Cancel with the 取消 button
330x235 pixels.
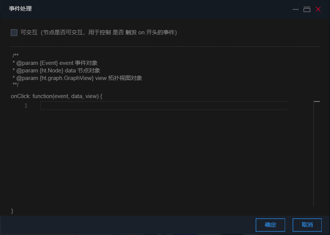(307, 225)
